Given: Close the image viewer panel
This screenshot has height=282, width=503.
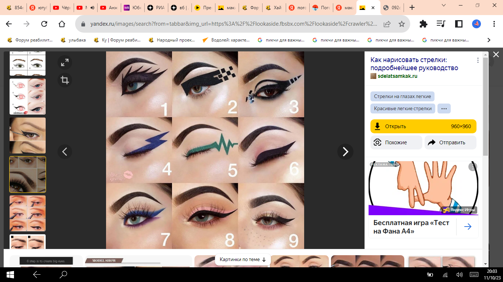Looking at the screenshot, I should point(496,55).
